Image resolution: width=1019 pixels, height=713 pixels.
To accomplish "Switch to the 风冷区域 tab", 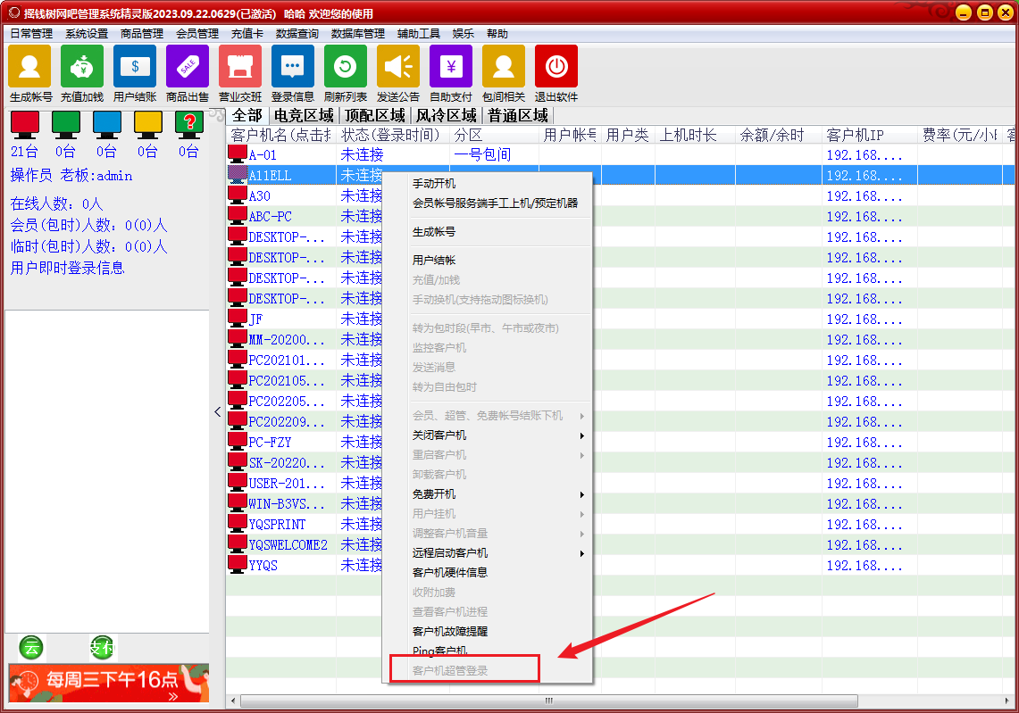I will point(446,115).
